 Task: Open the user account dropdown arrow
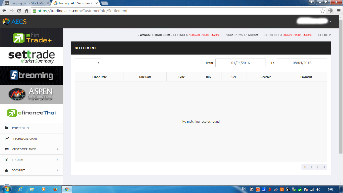click(x=330, y=22)
